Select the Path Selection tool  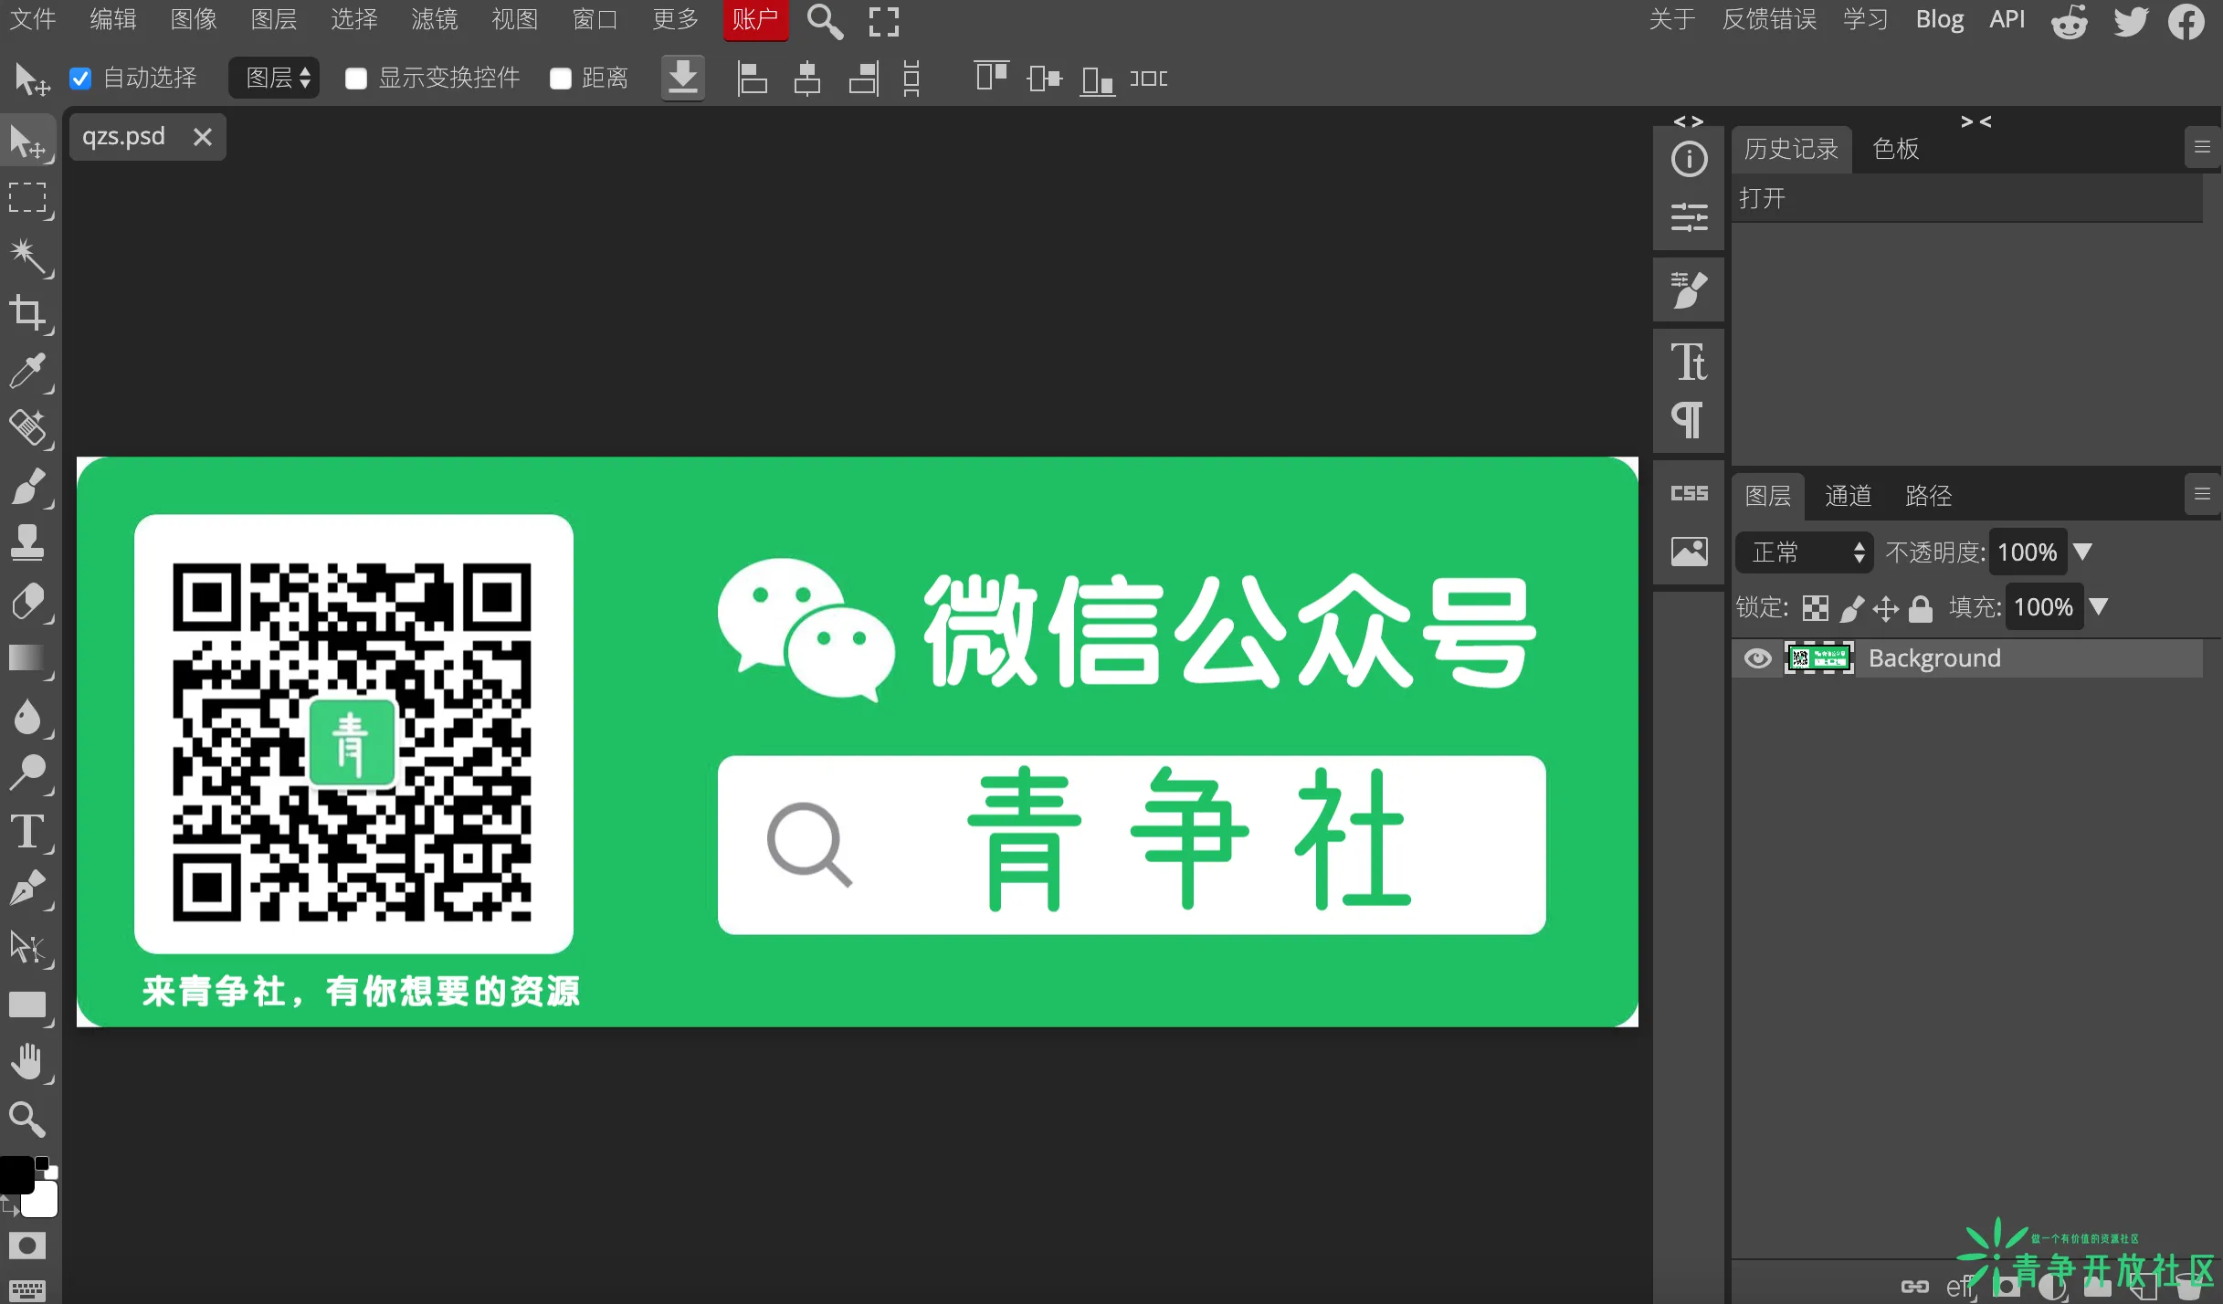(27, 947)
